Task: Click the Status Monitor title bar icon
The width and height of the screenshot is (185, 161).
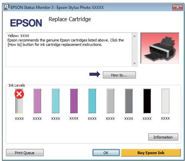Action: pos(6,7)
